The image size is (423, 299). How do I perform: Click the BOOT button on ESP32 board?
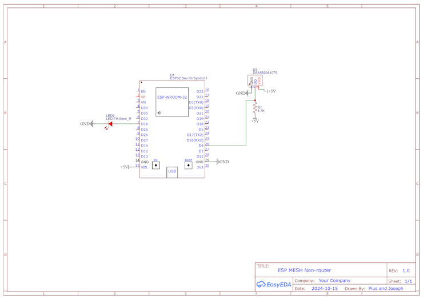(x=188, y=165)
